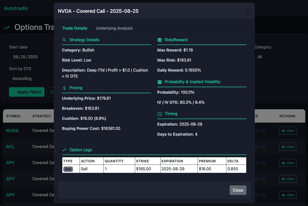Select the Trade Details tab
The height and width of the screenshot is (206, 308).
coord(75,28)
